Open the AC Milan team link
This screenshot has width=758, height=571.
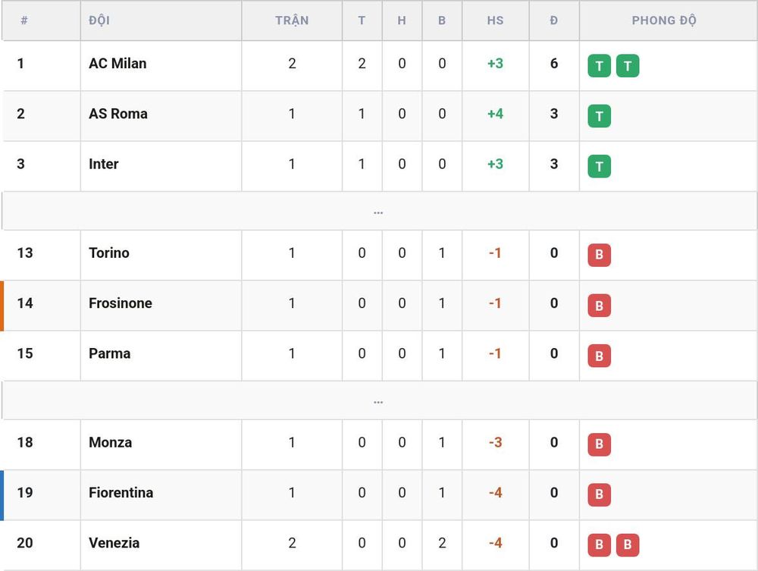click(117, 64)
